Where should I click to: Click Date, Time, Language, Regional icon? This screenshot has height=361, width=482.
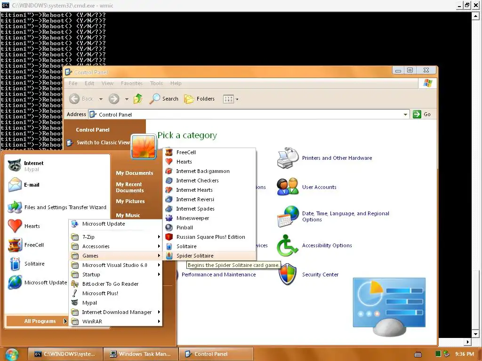[x=288, y=216]
